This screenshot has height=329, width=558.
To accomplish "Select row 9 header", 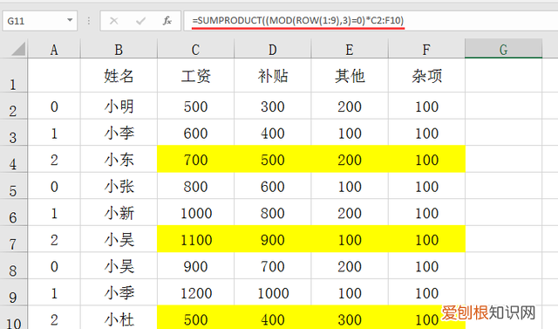I will pyautogui.click(x=14, y=292).
